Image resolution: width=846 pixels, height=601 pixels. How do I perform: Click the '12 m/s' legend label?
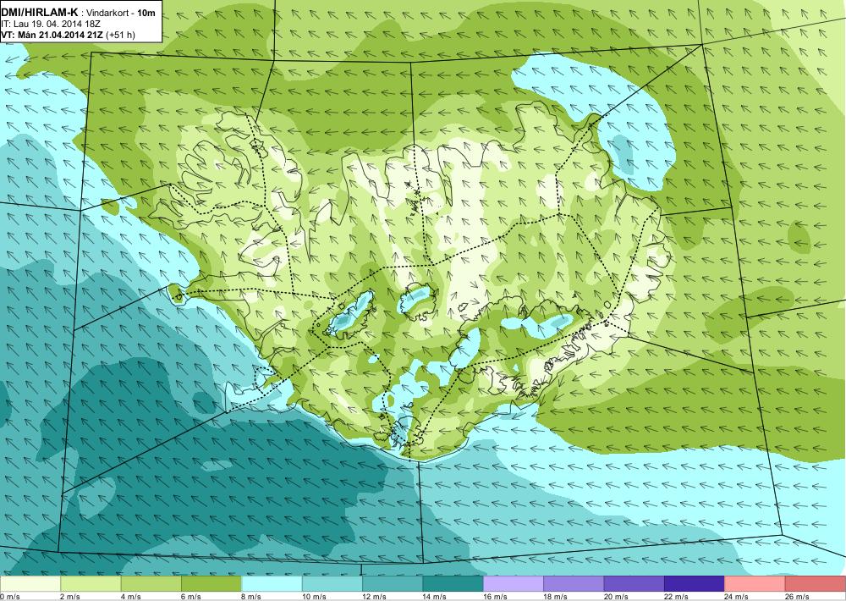[375, 597]
